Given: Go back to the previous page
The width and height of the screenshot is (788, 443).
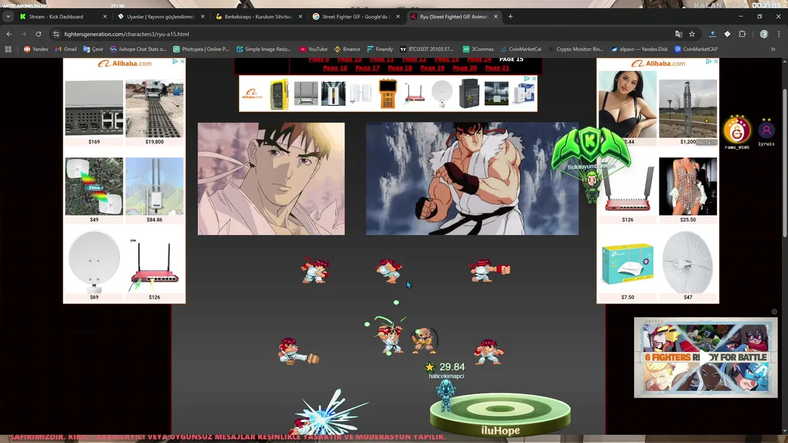Looking at the screenshot, I should pos(9,34).
